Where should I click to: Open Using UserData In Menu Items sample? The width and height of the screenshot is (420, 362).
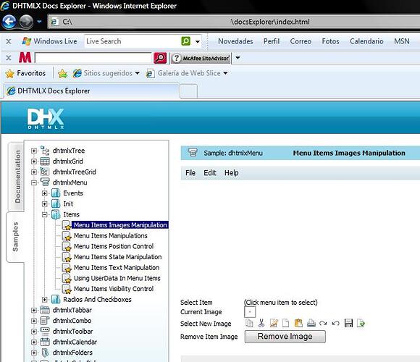(x=117, y=278)
